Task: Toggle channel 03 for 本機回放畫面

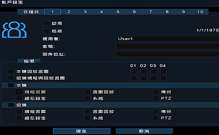Action: [x=154, y=71]
